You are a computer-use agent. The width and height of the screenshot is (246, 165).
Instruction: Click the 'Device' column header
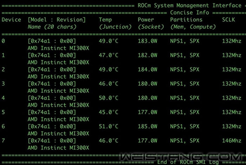point(11,20)
